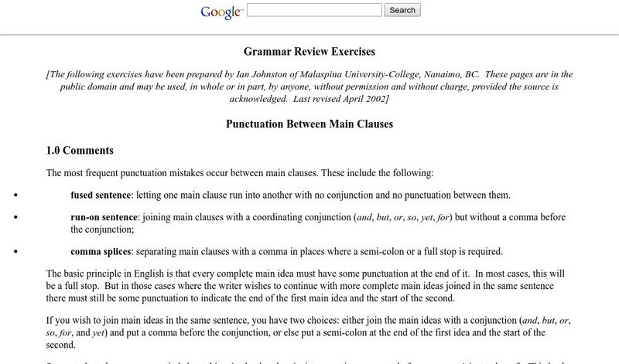
Task: Click the Google logo
Action: 221,11
